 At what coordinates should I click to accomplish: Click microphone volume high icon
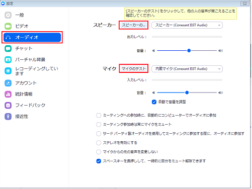220,92
